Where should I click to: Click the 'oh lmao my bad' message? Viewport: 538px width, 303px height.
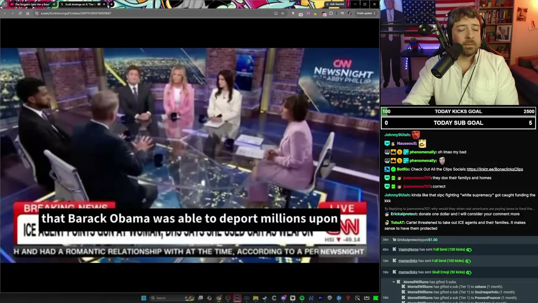[452, 152]
